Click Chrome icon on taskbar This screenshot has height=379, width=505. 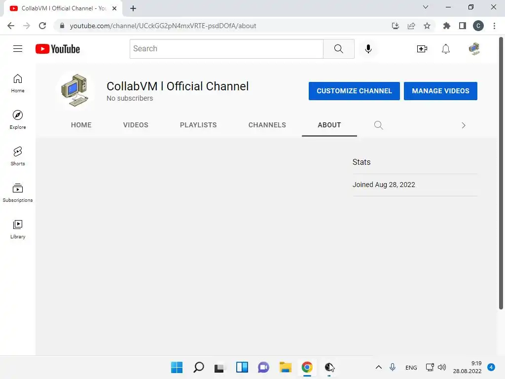[307, 367]
